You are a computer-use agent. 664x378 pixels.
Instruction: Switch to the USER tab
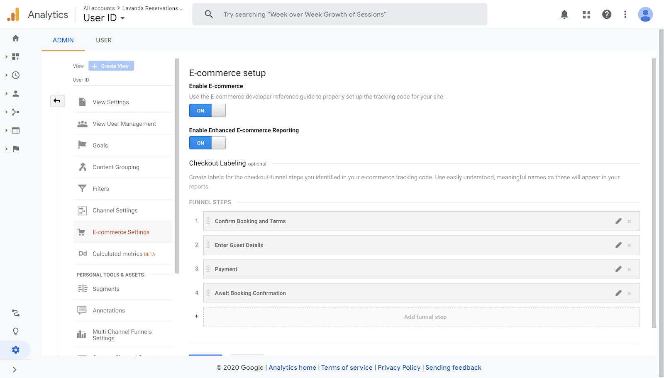[104, 40]
